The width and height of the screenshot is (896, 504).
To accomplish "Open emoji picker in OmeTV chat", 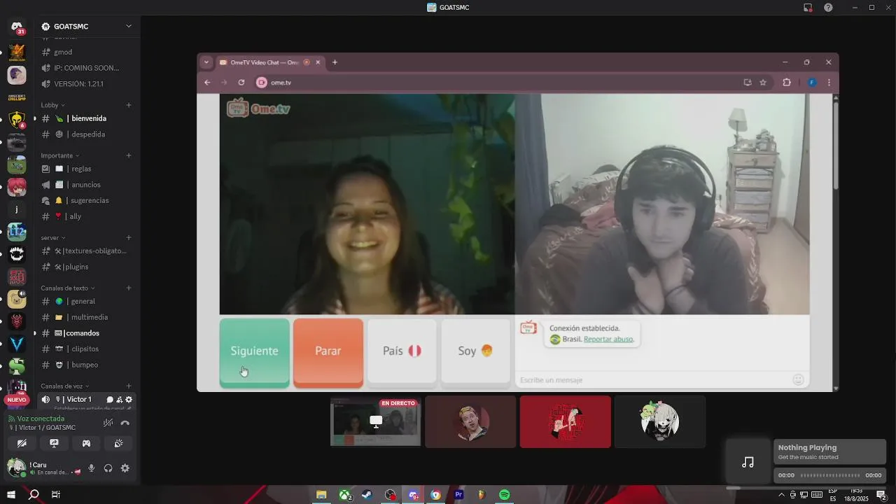I will (798, 379).
